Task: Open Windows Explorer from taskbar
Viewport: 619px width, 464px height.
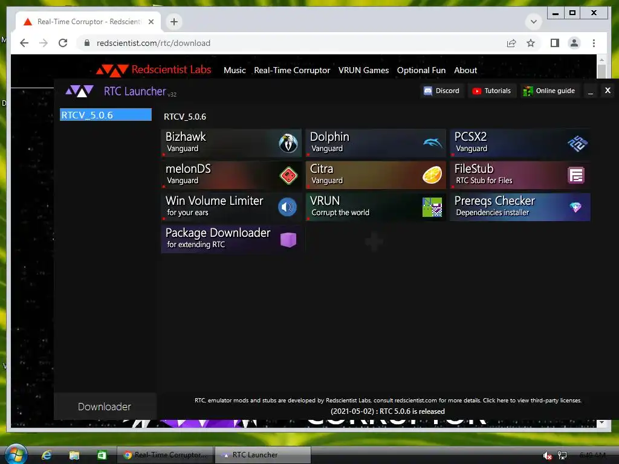Action: tap(74, 455)
